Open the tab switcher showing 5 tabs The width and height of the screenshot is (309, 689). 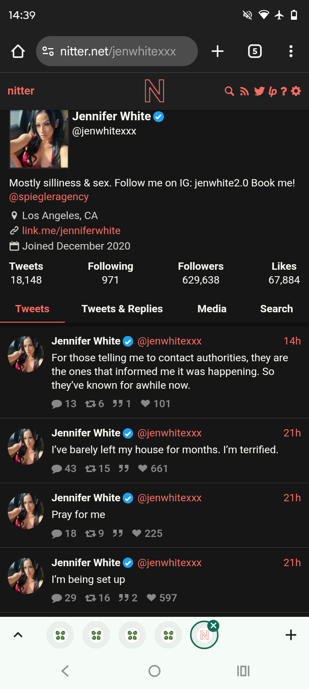click(255, 52)
